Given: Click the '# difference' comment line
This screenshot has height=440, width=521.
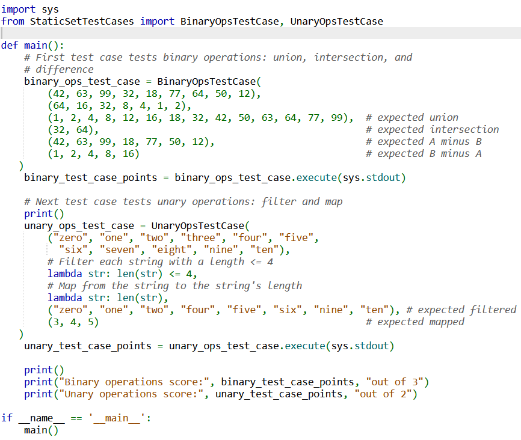Looking at the screenshot, I should [x=58, y=69].
